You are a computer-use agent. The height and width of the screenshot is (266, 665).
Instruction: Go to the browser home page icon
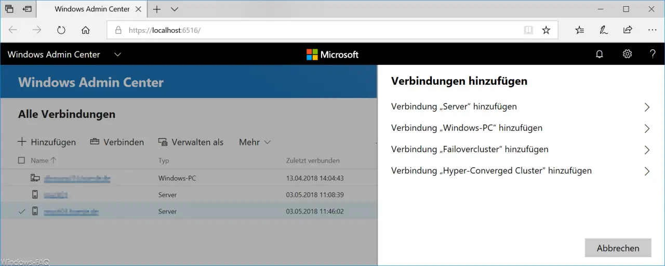coord(86,30)
